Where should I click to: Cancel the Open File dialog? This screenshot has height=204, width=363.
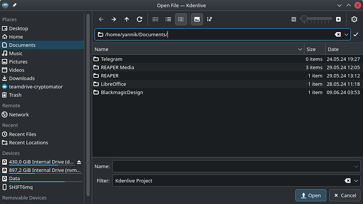pos(345,196)
